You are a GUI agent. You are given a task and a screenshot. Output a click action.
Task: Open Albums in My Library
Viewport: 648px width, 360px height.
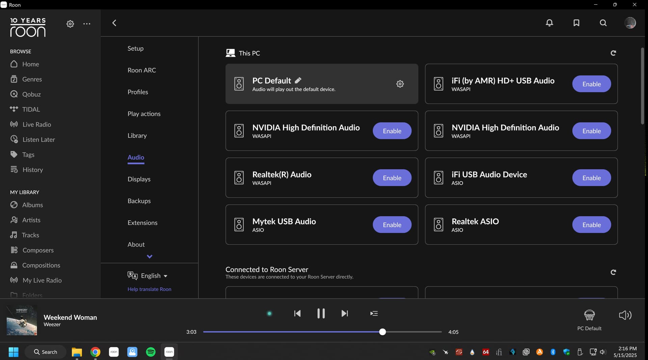[x=26, y=205]
